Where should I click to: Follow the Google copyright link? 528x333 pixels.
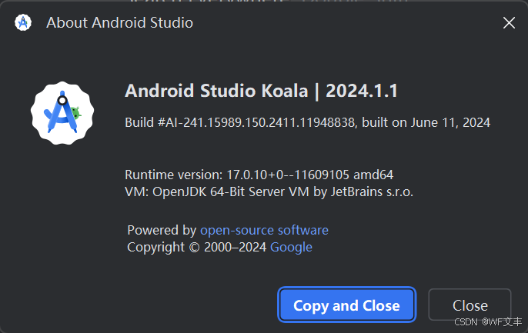pyautogui.click(x=291, y=247)
